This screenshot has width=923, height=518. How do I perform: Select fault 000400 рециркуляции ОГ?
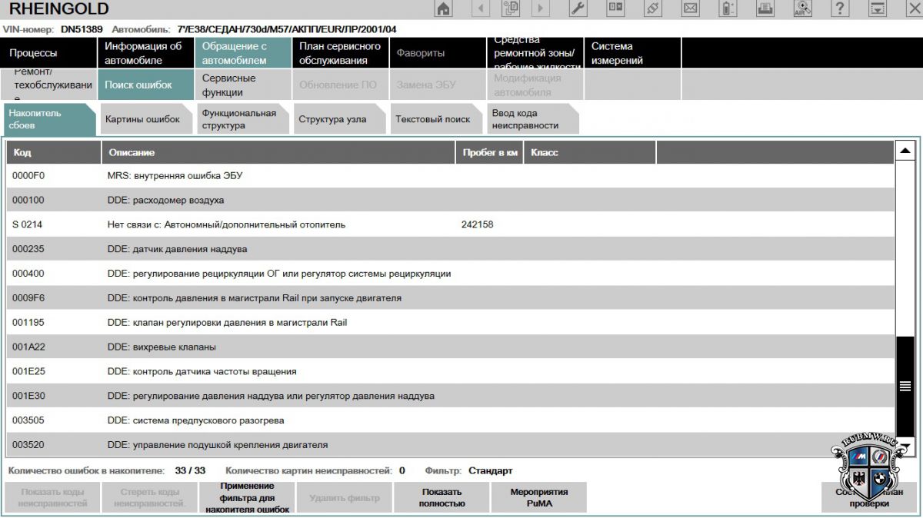pyautogui.click(x=451, y=274)
